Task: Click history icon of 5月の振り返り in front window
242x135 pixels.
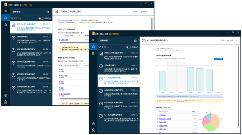Action: coord(101,66)
